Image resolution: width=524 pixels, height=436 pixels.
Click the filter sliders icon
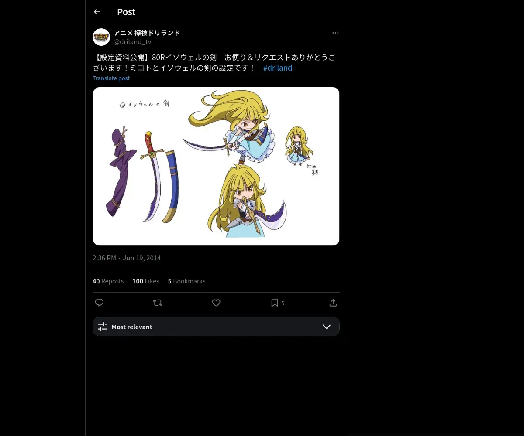[102, 327]
